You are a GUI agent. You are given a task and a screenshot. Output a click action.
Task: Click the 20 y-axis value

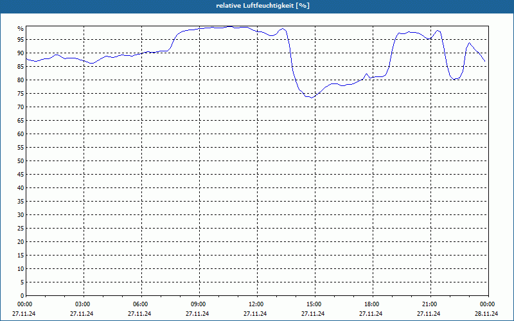pyautogui.click(x=21, y=242)
